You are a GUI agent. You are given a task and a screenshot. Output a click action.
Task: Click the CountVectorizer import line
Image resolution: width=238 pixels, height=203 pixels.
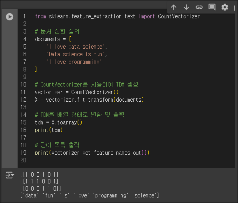point(117,16)
